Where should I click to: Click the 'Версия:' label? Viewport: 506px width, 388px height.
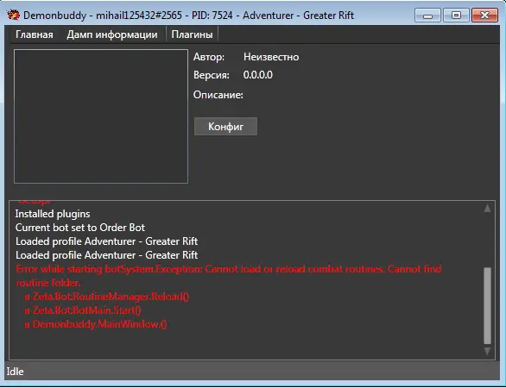coord(212,75)
